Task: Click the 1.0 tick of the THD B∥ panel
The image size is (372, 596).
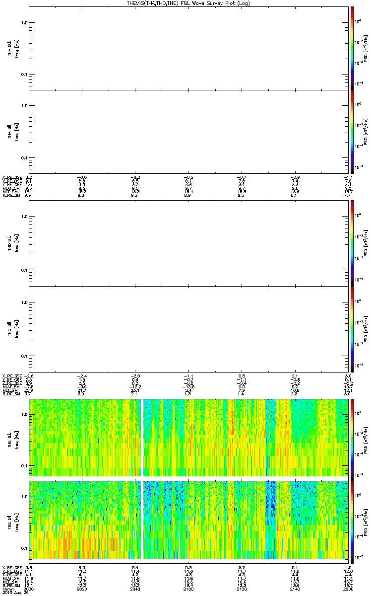Action: click(24, 302)
